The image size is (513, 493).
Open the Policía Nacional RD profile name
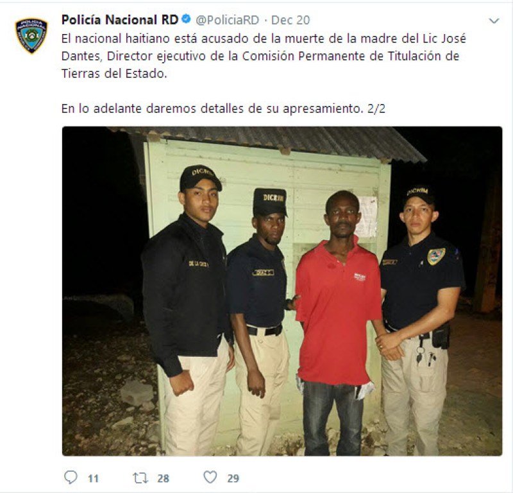(x=120, y=20)
